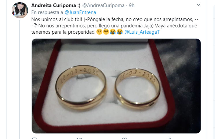Click the thread line under the avatar

point(20,79)
